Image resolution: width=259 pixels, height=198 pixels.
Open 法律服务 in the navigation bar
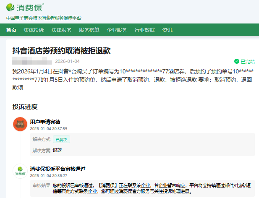[61, 30]
